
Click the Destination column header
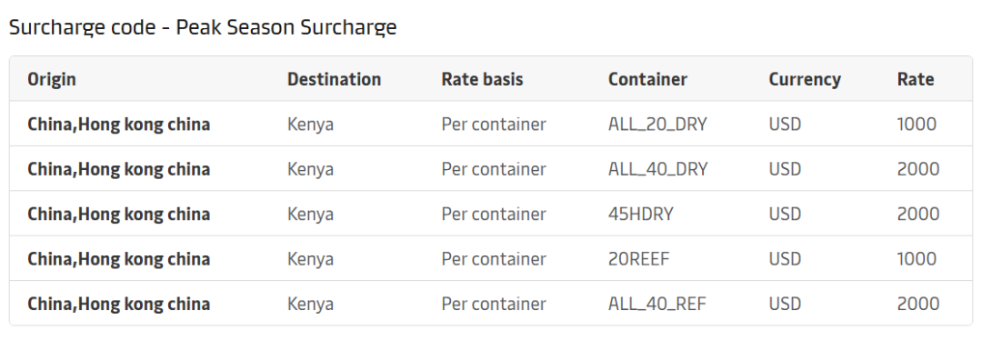[334, 79]
